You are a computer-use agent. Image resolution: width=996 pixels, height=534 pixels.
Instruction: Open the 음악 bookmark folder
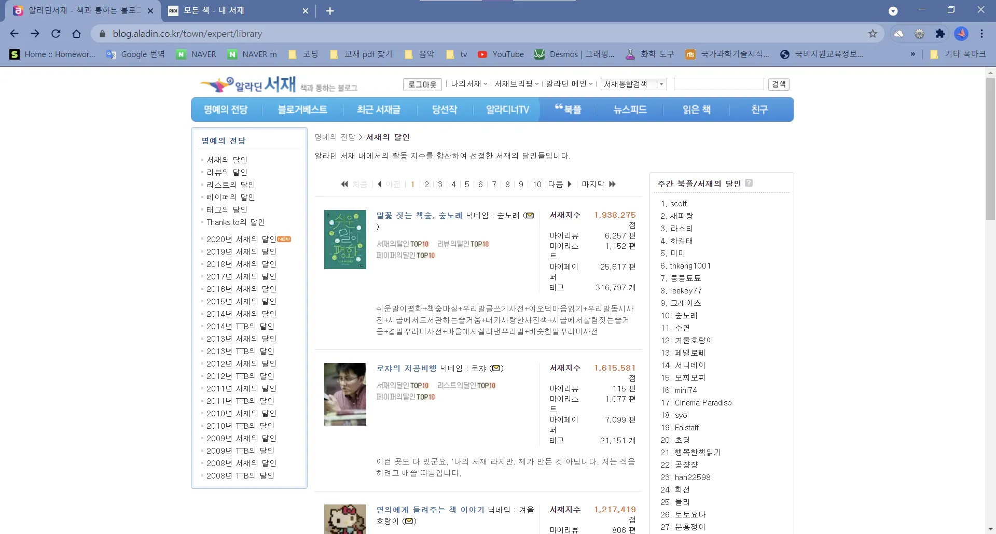419,54
